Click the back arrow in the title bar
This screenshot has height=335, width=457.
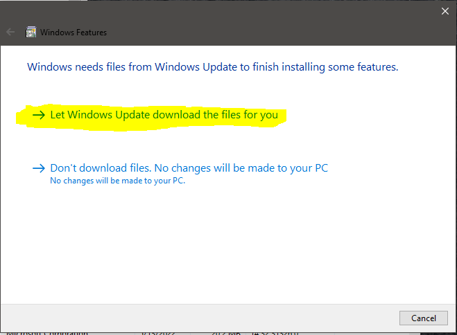(x=10, y=32)
